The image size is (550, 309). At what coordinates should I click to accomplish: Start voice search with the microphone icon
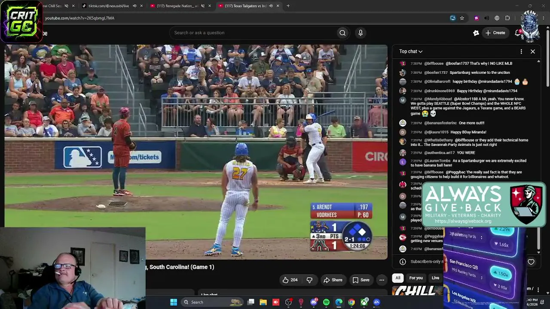361,33
